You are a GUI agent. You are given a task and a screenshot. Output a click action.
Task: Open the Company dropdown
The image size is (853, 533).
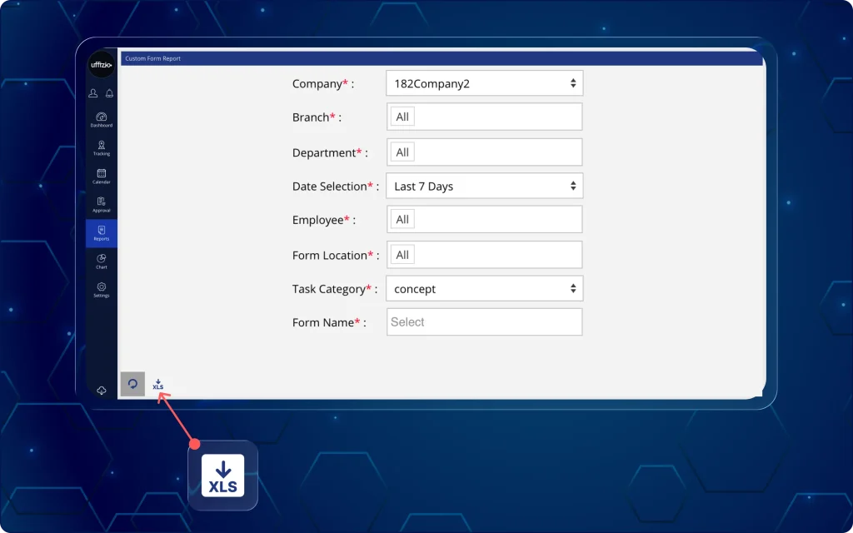pos(484,83)
